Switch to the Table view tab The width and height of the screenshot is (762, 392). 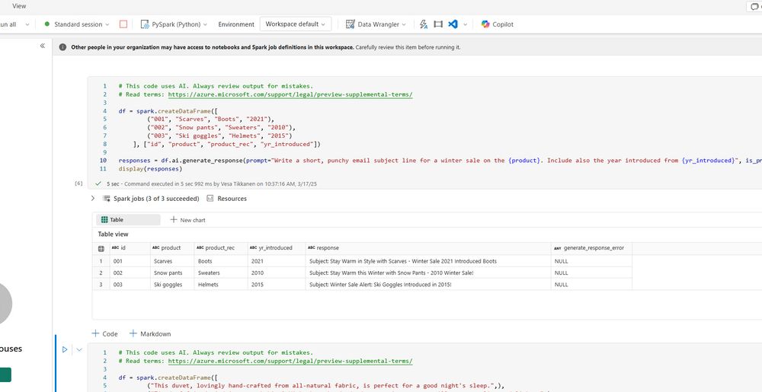128,220
